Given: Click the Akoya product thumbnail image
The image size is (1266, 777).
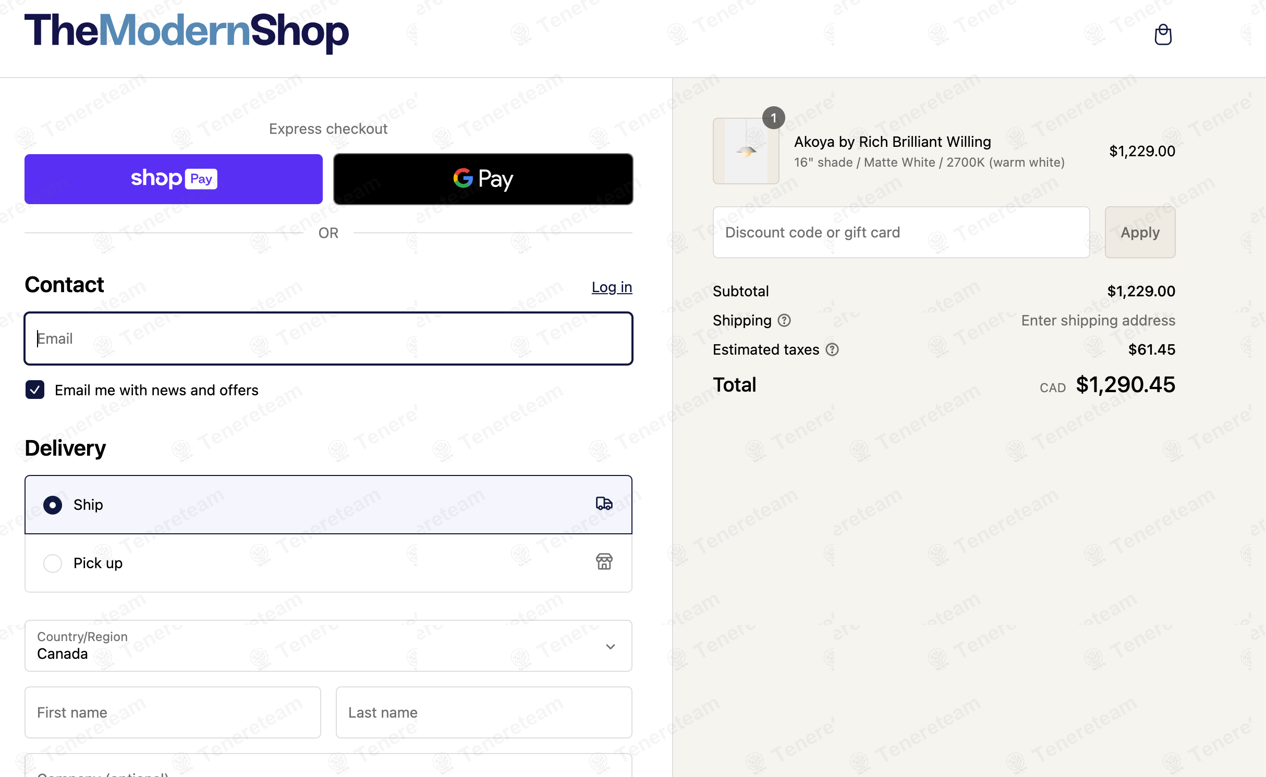Looking at the screenshot, I should (x=746, y=151).
